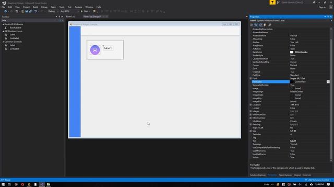This screenshot has height=187, width=334.
Task: Open the File menu
Action: [3, 7]
